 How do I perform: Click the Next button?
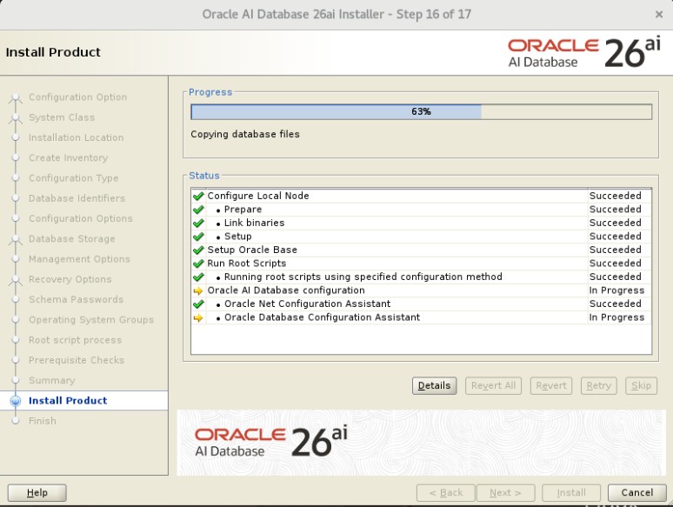coord(505,492)
